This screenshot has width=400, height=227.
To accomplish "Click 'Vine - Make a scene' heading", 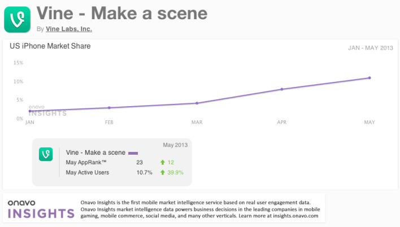I will (x=122, y=13).
